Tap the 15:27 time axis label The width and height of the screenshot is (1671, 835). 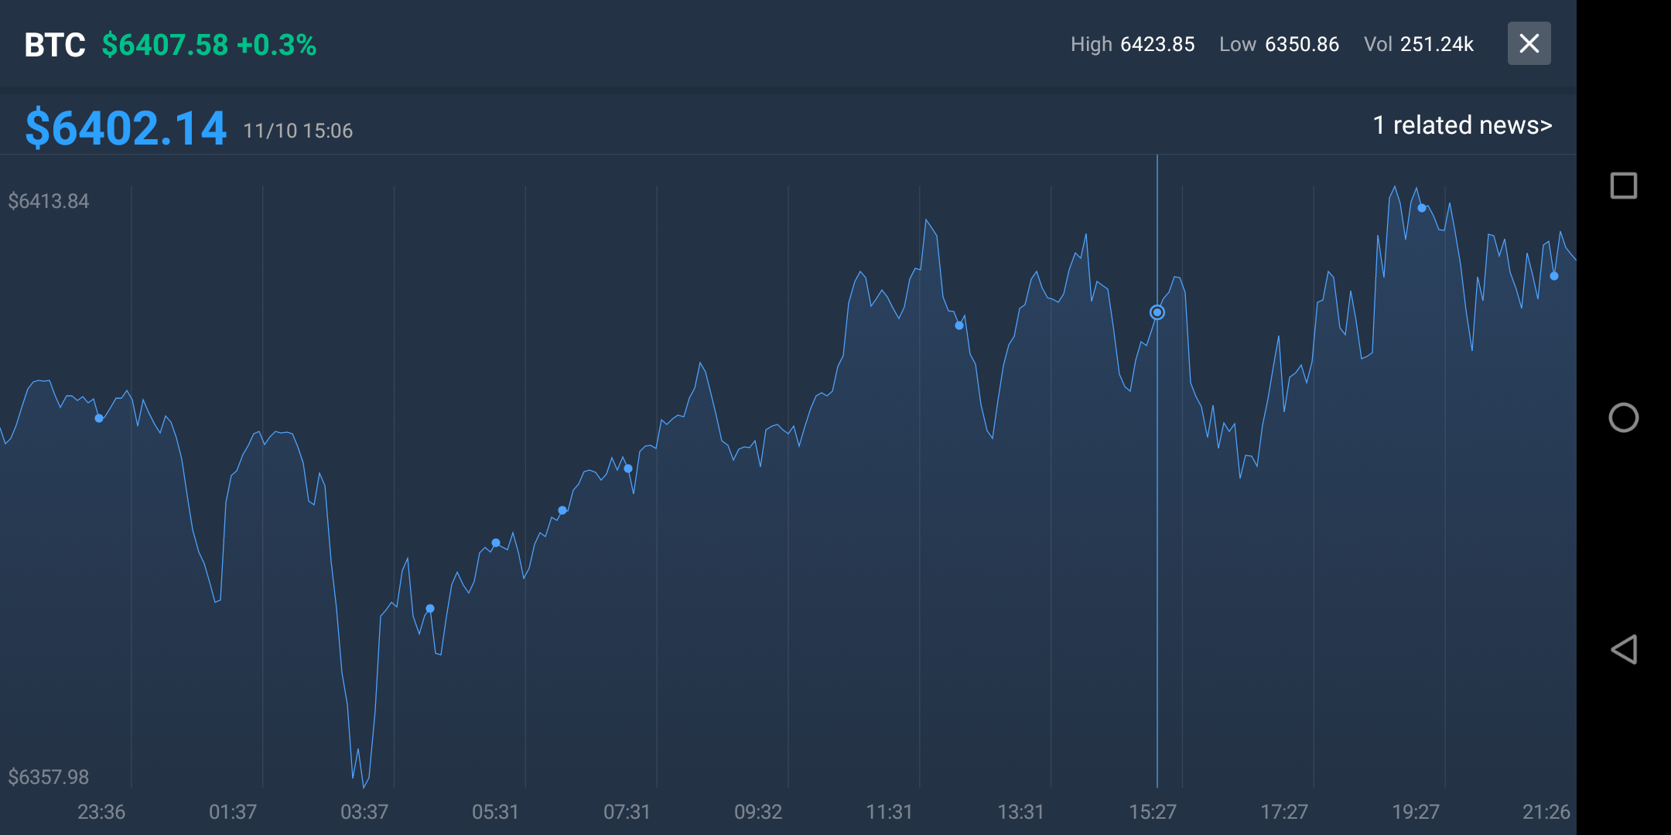[1152, 811]
